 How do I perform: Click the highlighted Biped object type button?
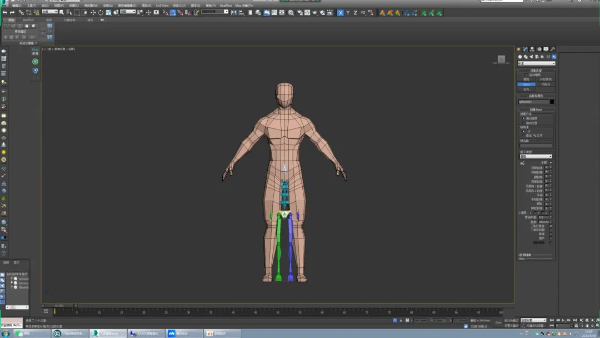[x=526, y=84]
